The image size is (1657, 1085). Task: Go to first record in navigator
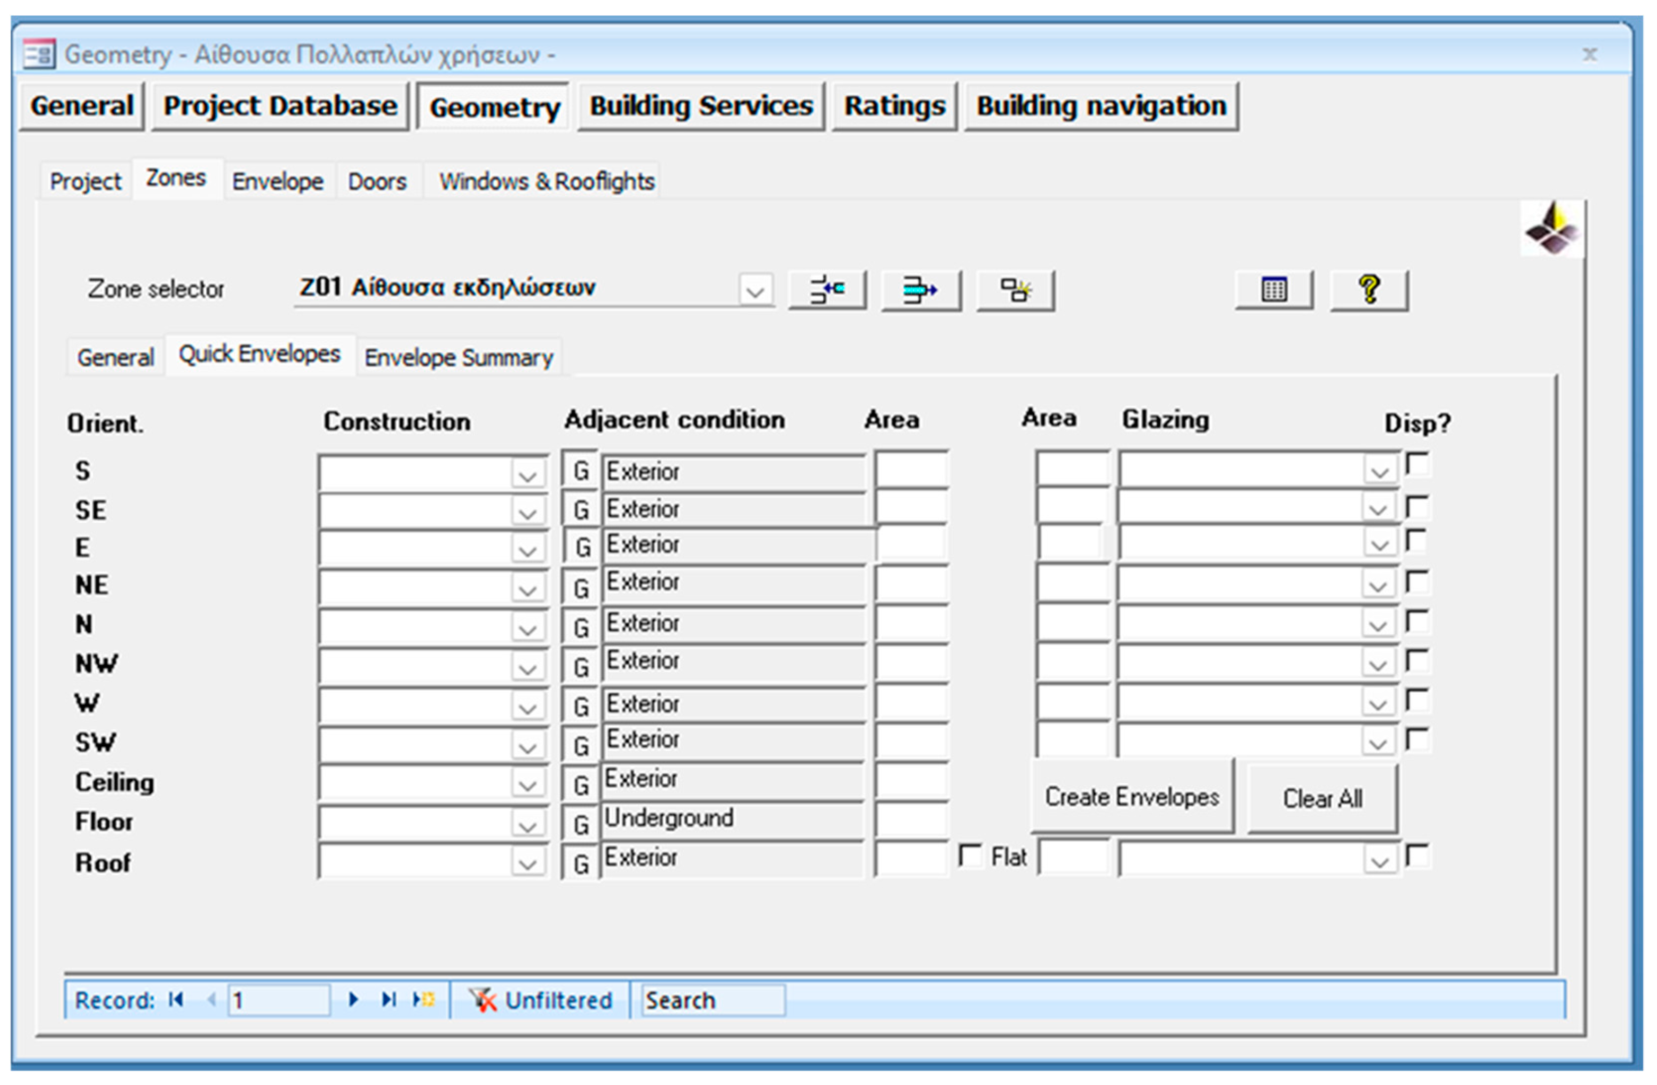(x=176, y=1000)
